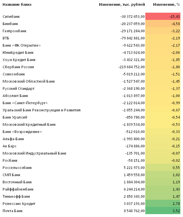Select the red -15,43 cell

click(163, 16)
